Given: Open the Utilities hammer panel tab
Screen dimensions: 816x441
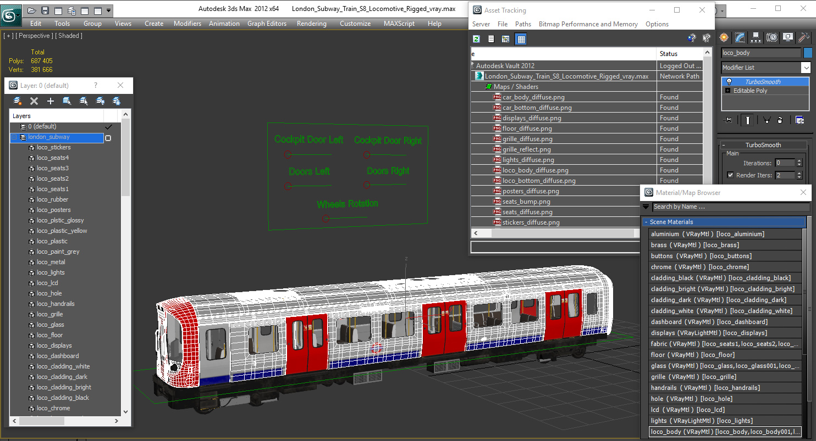Looking at the screenshot, I should click(804, 37).
